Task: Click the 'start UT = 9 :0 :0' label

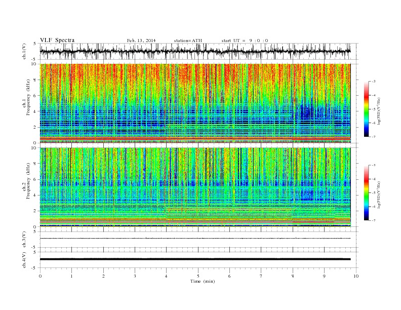Action: coord(245,41)
